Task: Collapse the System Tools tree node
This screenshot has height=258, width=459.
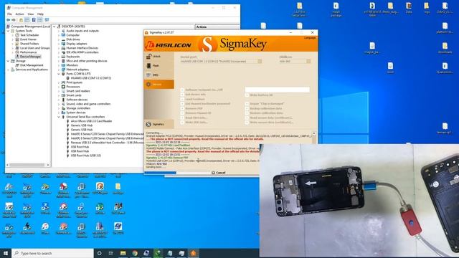Action: (x=9, y=31)
